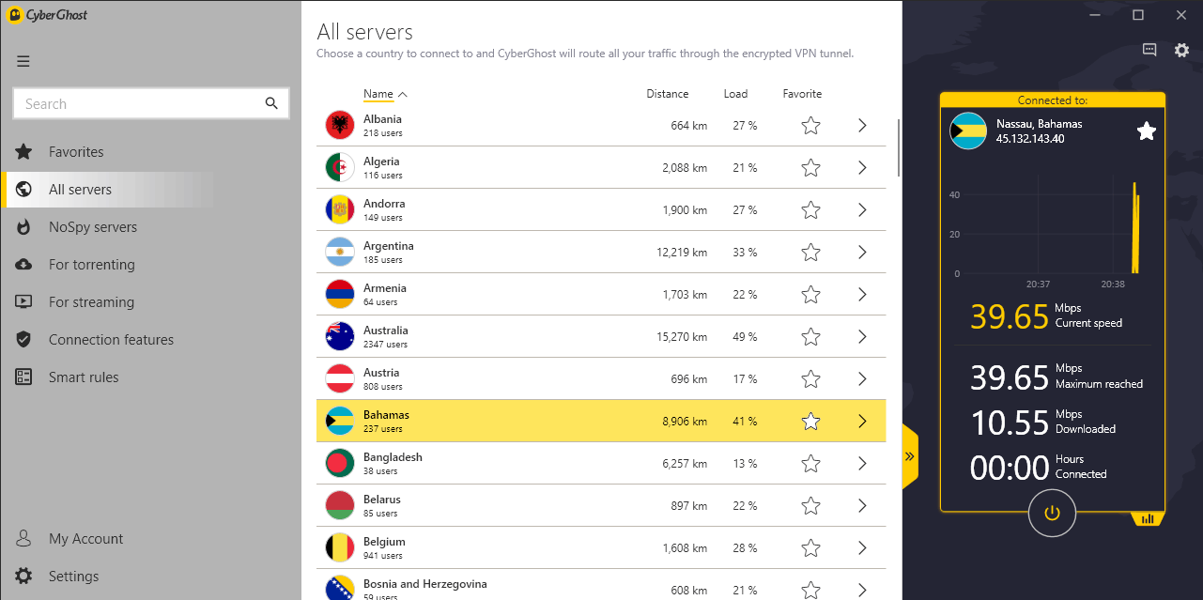Open the hamburger menu icon
This screenshot has height=600, width=1203.
(23, 62)
